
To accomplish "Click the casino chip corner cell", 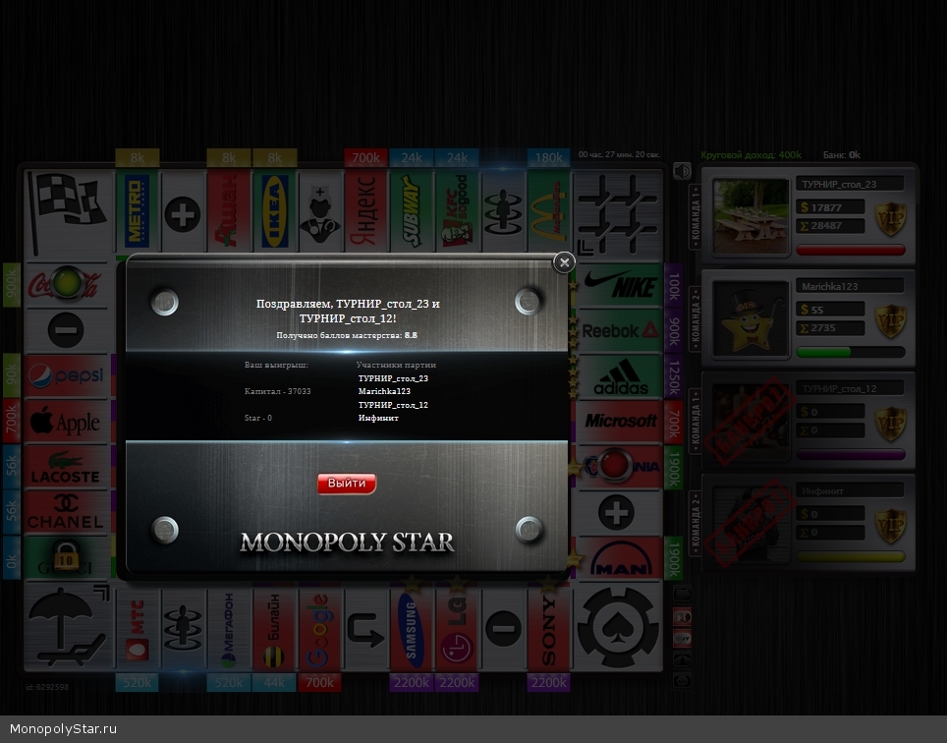I will click(x=617, y=627).
